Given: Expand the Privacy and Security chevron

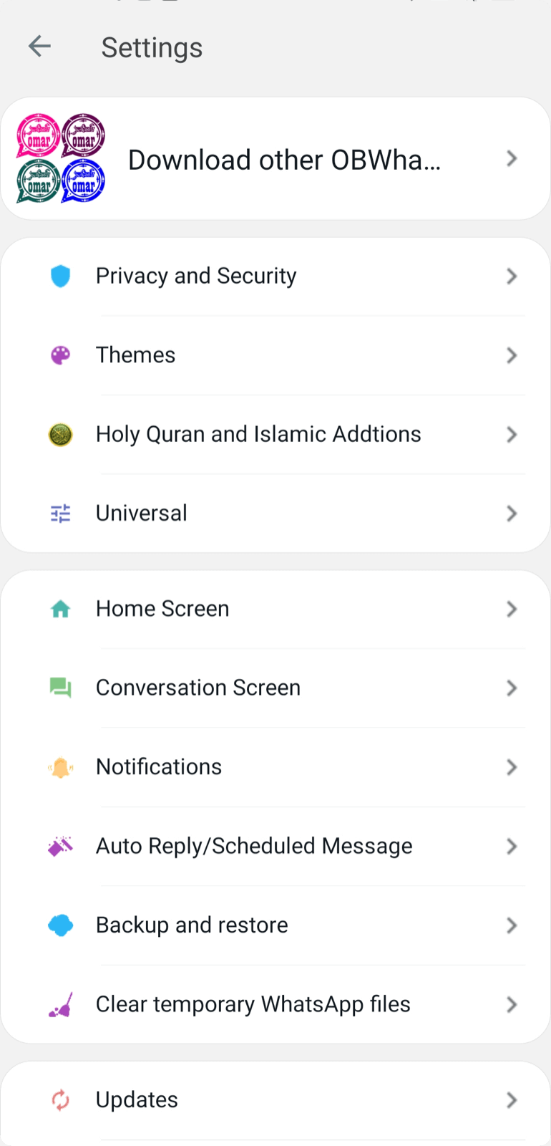Looking at the screenshot, I should coord(512,276).
